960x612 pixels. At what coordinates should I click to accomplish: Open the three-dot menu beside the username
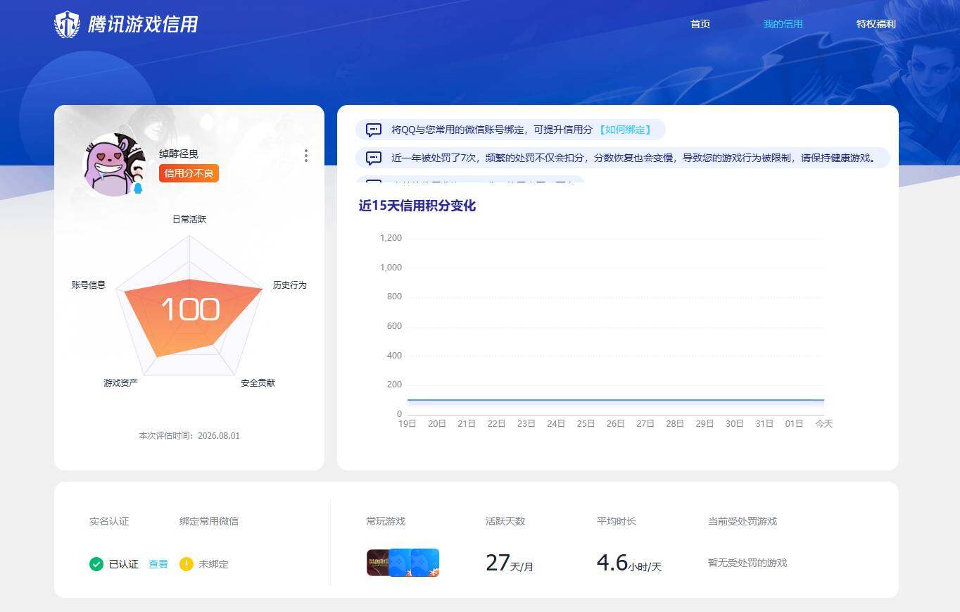(x=305, y=156)
